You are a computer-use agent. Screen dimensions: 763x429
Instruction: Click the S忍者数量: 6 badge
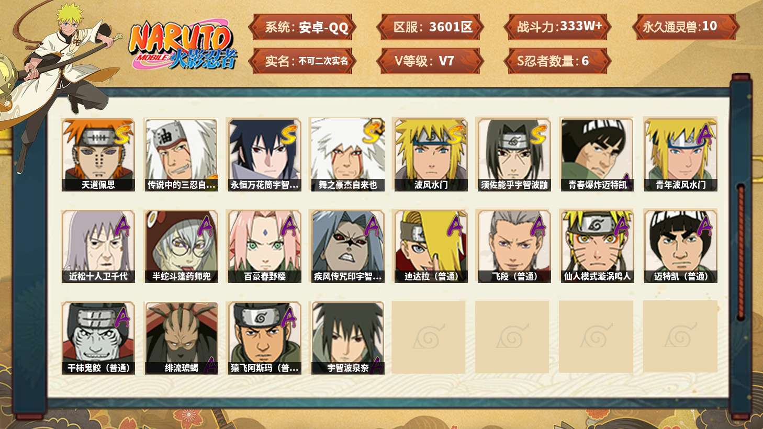(x=557, y=61)
